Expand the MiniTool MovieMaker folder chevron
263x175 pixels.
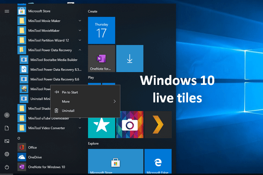click(80, 31)
